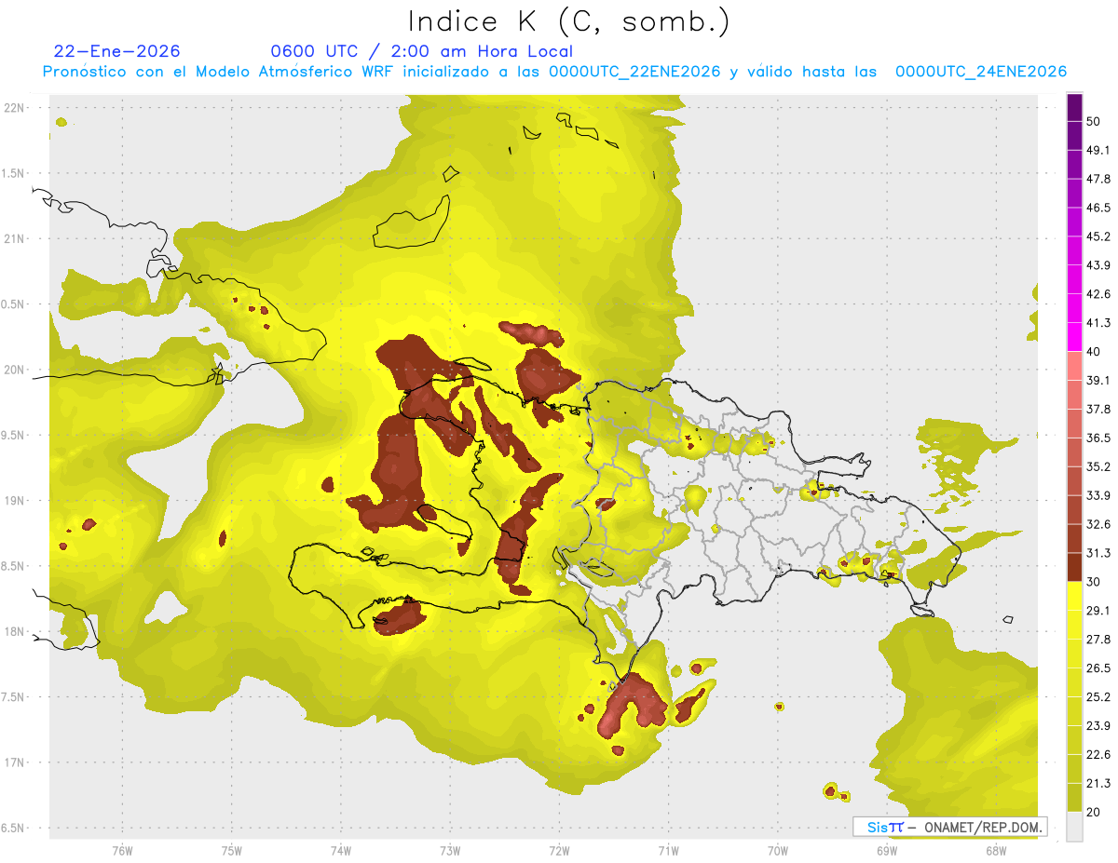
Task: Click the legend value "29.1"
Action: 1098,611
